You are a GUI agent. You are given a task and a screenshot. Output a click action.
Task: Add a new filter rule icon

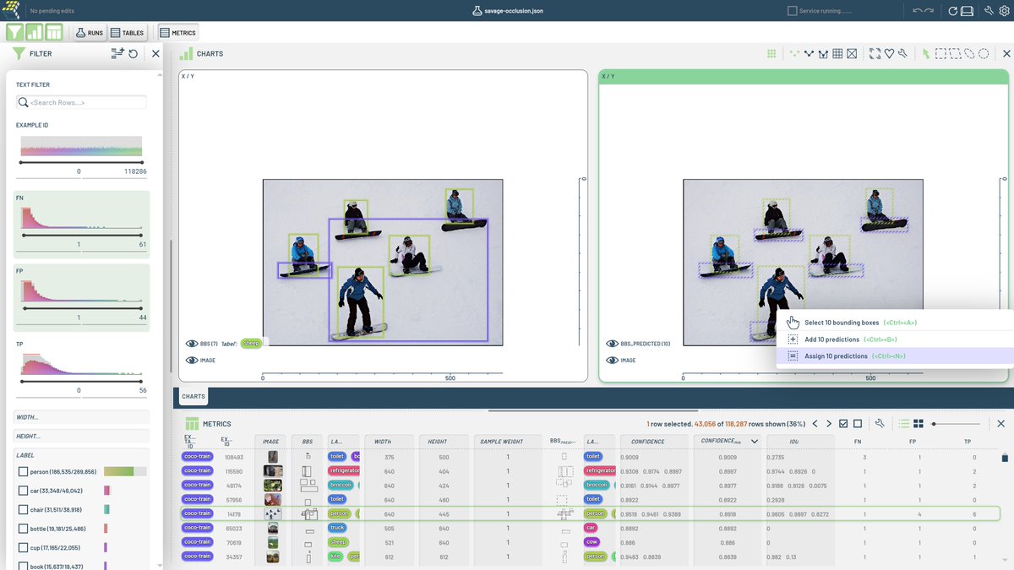pos(117,53)
